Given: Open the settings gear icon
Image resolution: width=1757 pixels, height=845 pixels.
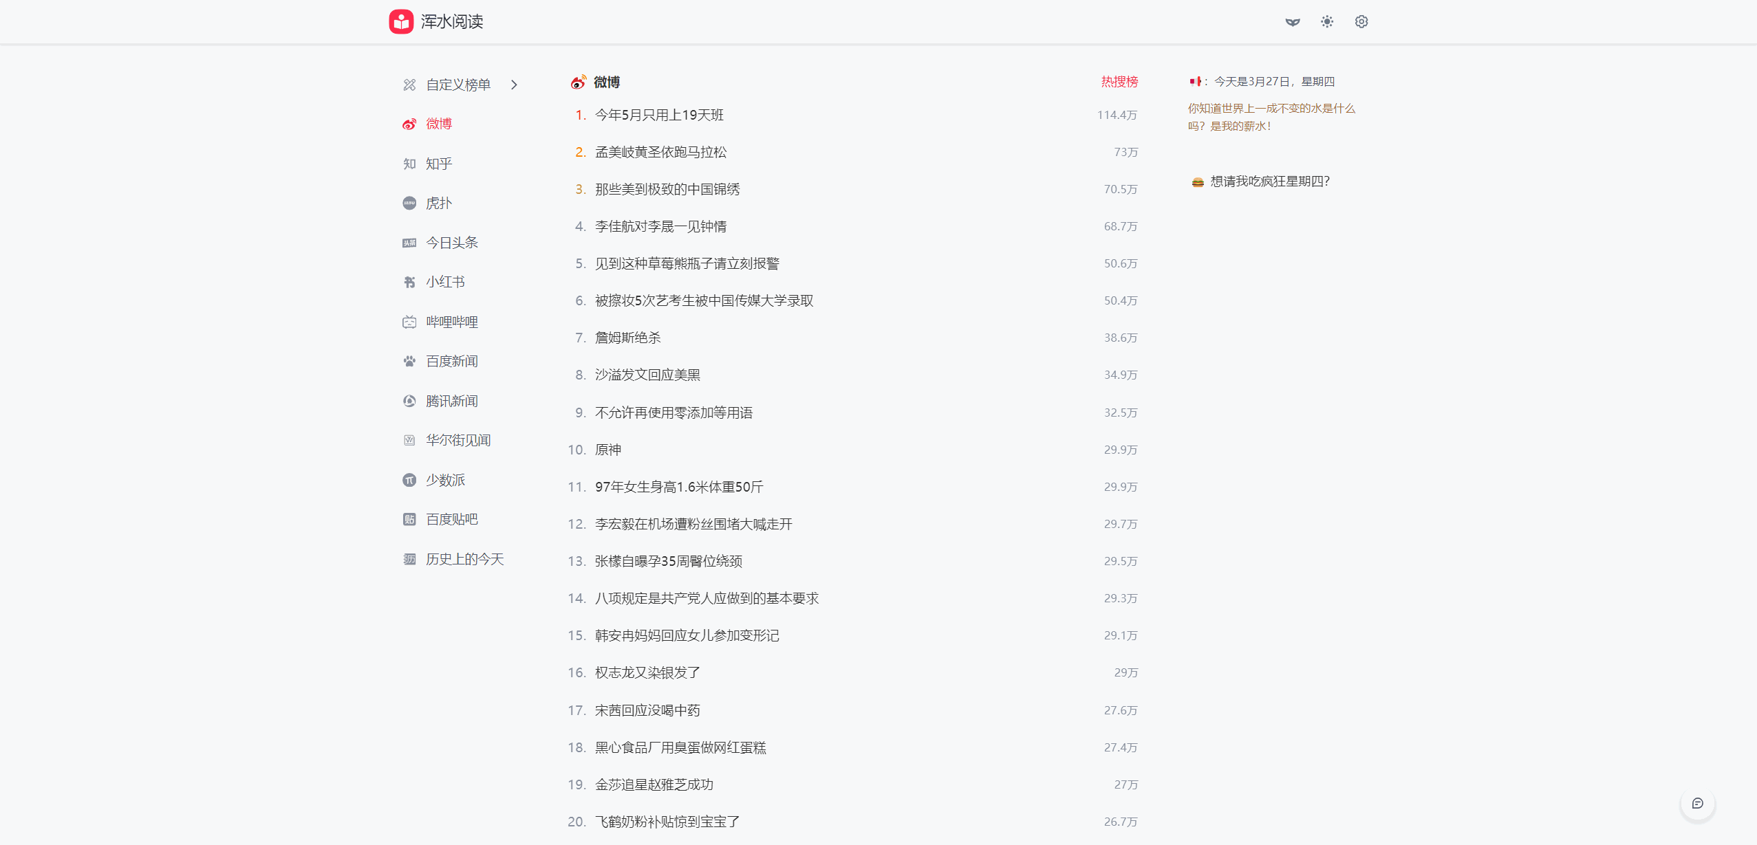Looking at the screenshot, I should pos(1361,22).
